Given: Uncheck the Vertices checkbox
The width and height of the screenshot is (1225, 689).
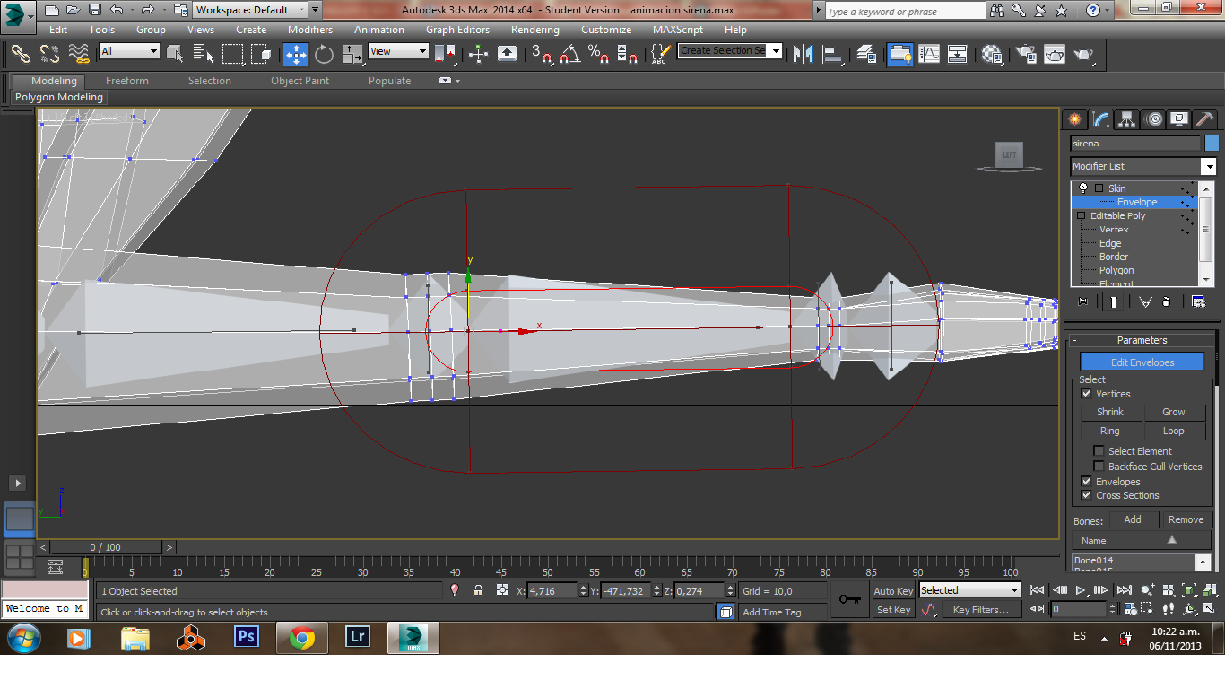Looking at the screenshot, I should (1087, 394).
